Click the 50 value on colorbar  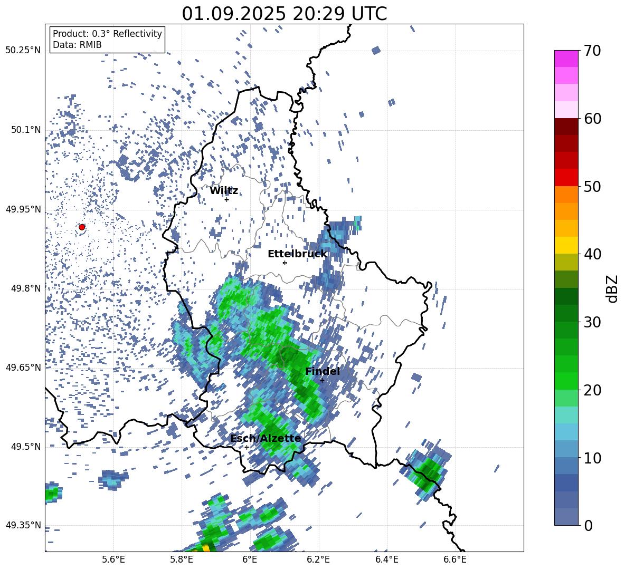point(592,186)
